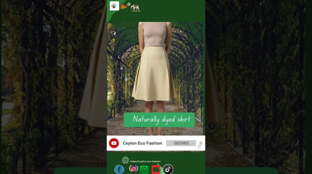Click the globe website icon
Image resolution: width=312 pixels, height=174 pixels.
click(125, 160)
